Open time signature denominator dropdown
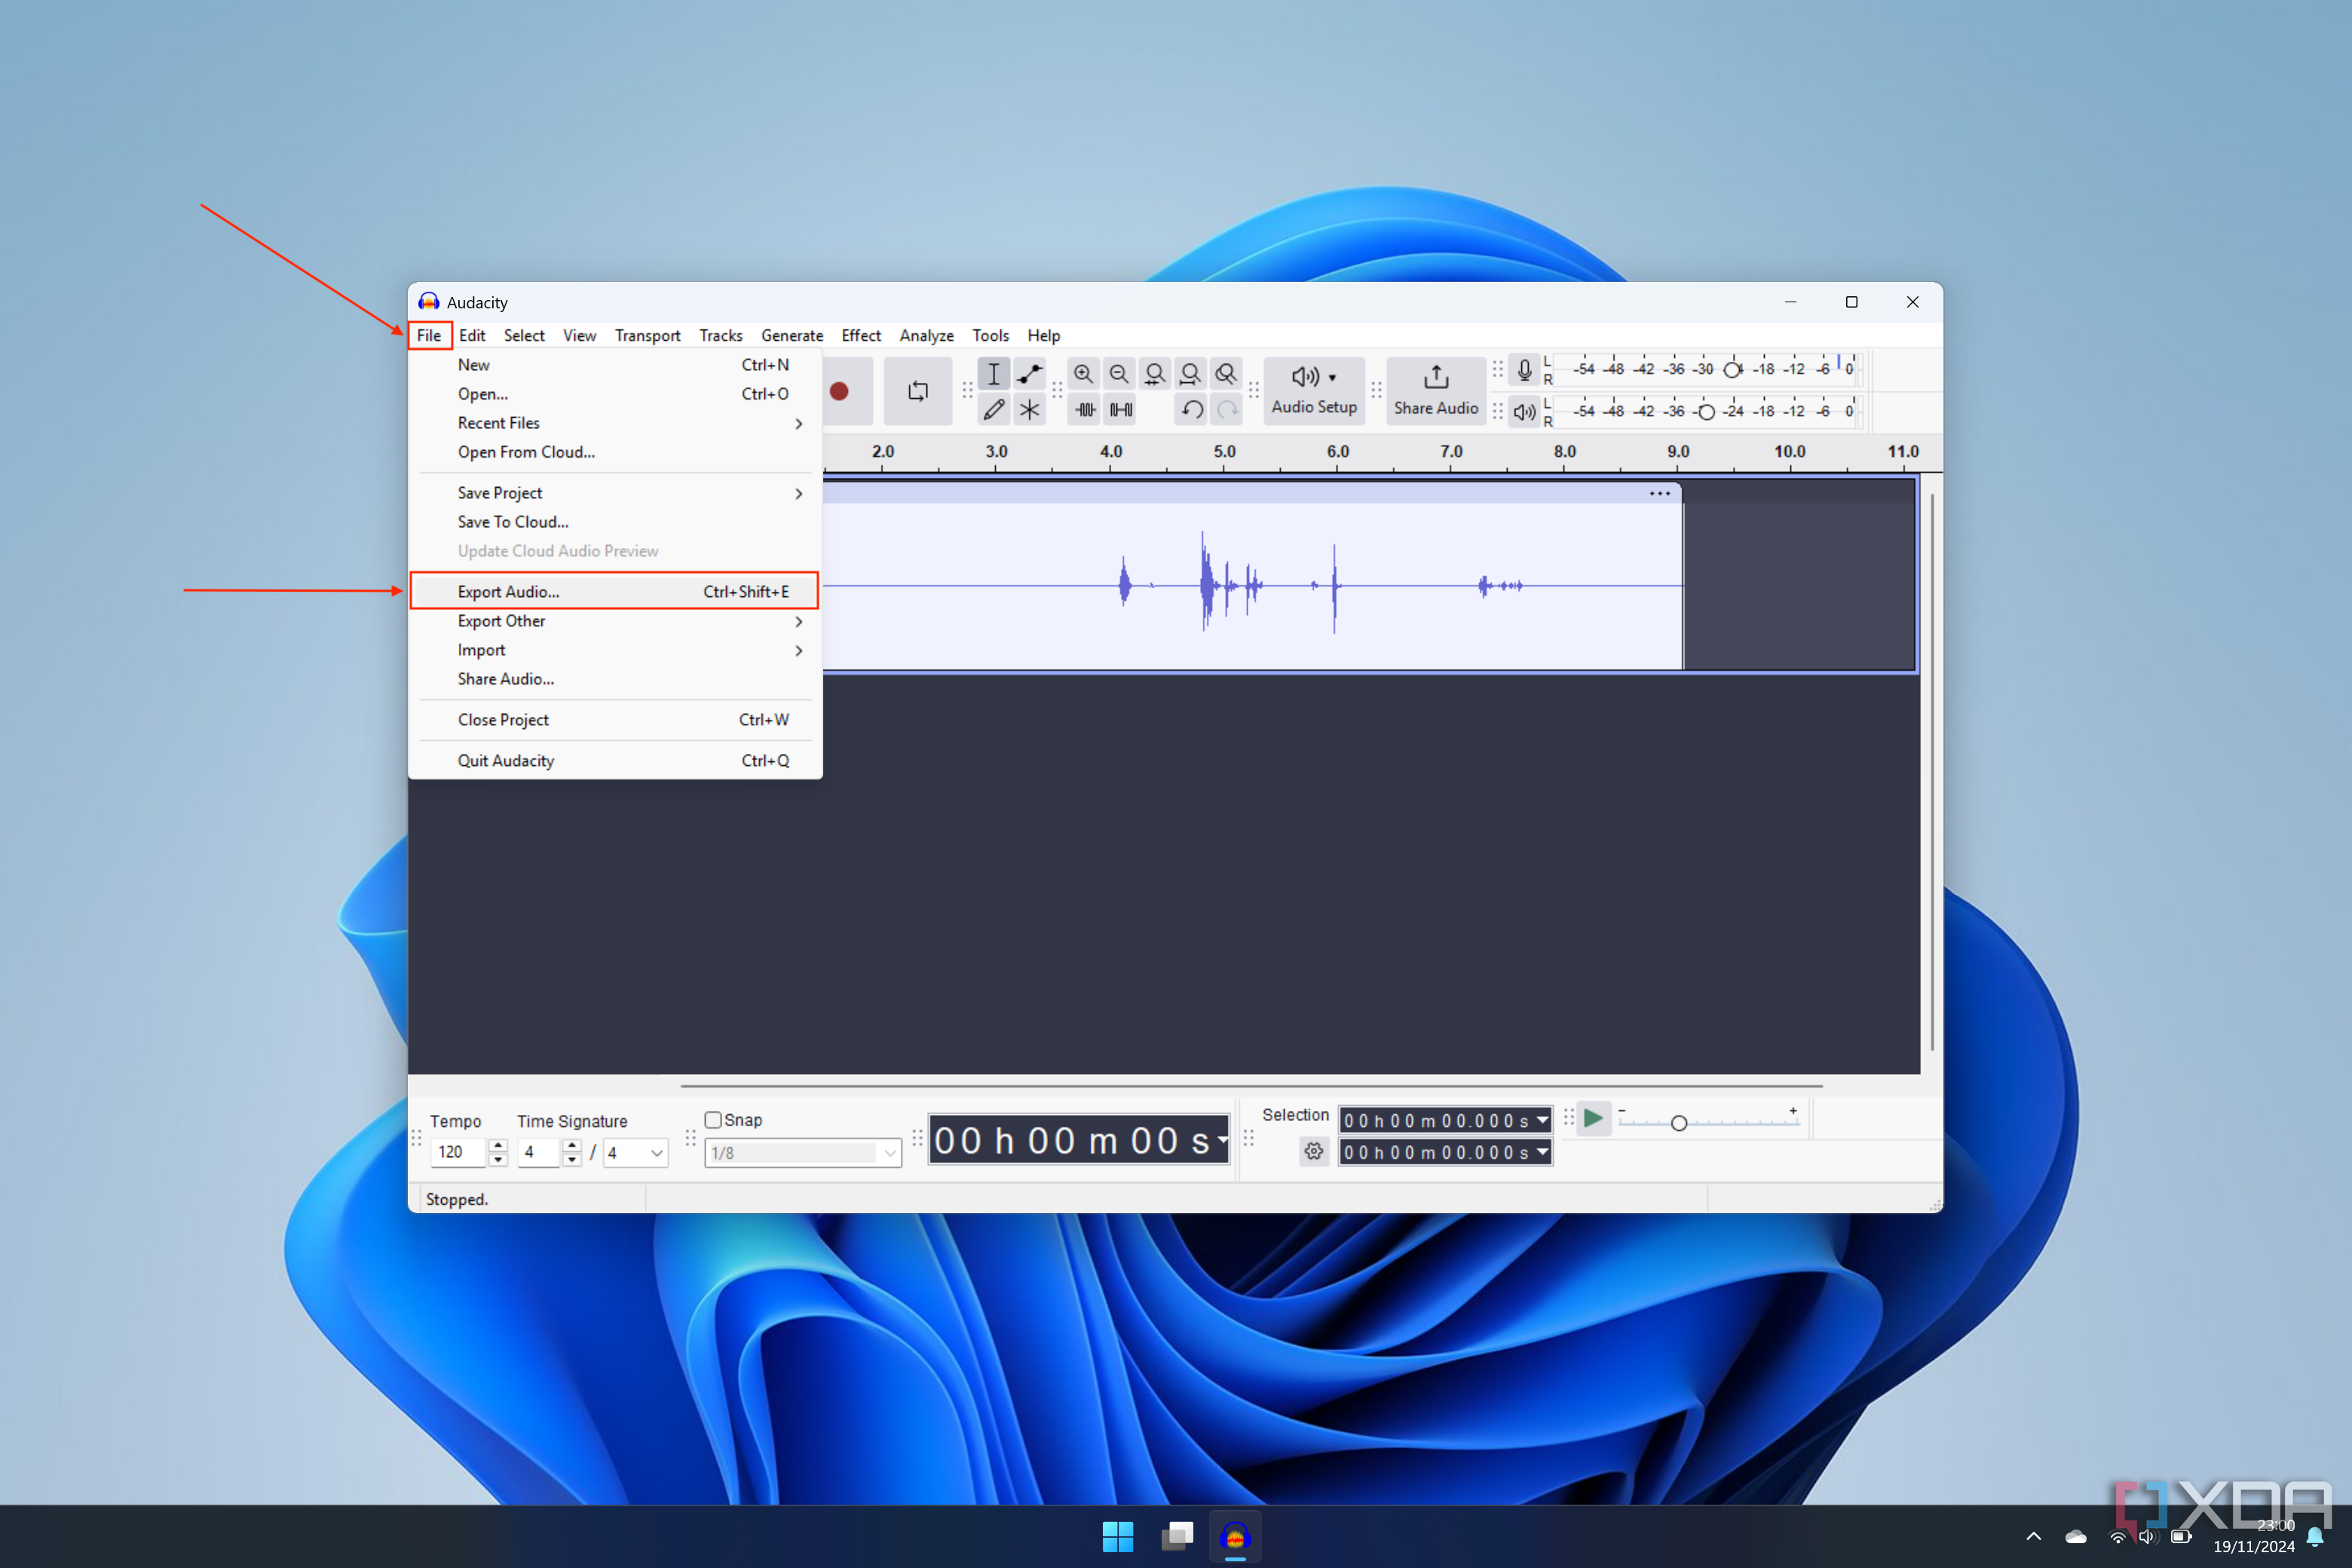2352x1568 pixels. [x=635, y=1153]
